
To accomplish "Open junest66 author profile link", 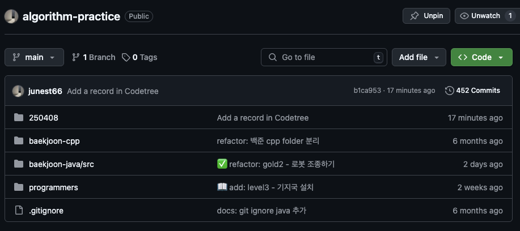I will (x=45, y=91).
